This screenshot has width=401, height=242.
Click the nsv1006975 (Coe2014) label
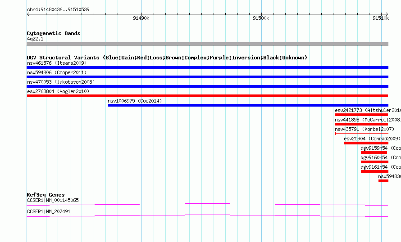coord(135,101)
